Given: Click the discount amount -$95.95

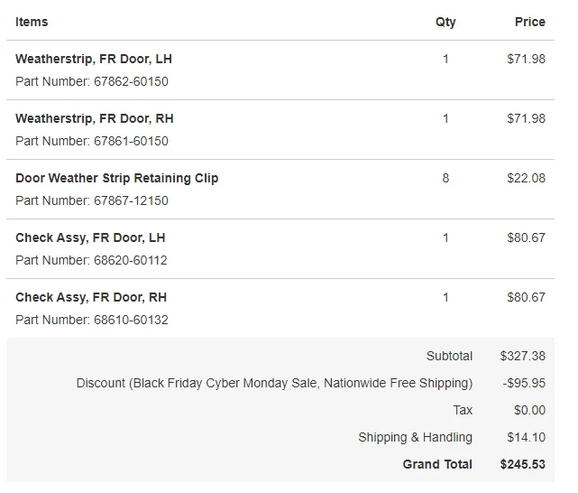Looking at the screenshot, I should pos(524,383).
